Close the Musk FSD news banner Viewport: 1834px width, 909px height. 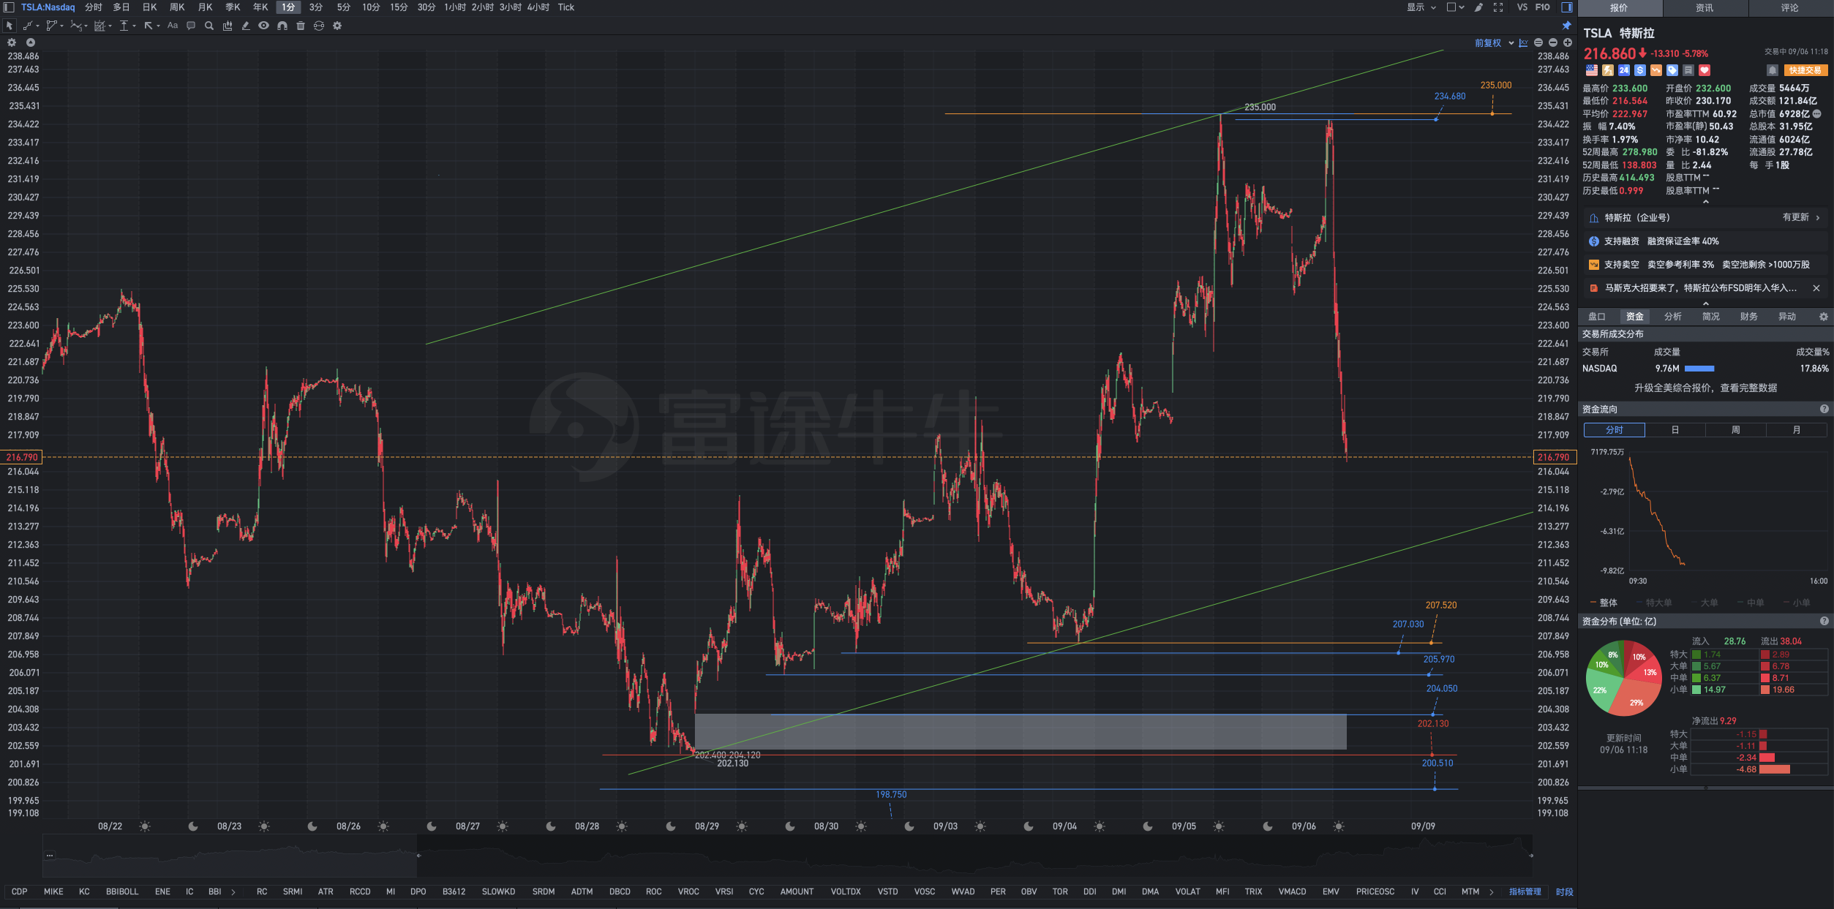tap(1816, 288)
